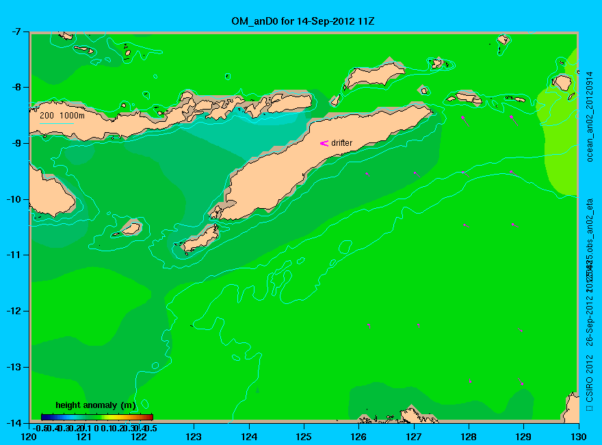Viewport: 602px width, 445px height.
Task: Click the latitude tick label '-9'
Action: coord(16,143)
